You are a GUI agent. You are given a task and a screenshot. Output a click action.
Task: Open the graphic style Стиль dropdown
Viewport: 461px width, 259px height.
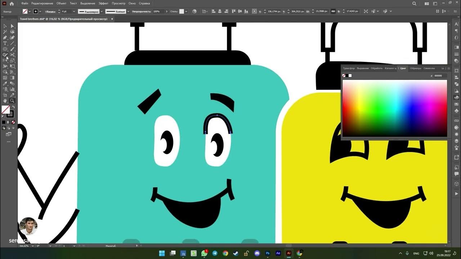click(x=186, y=12)
